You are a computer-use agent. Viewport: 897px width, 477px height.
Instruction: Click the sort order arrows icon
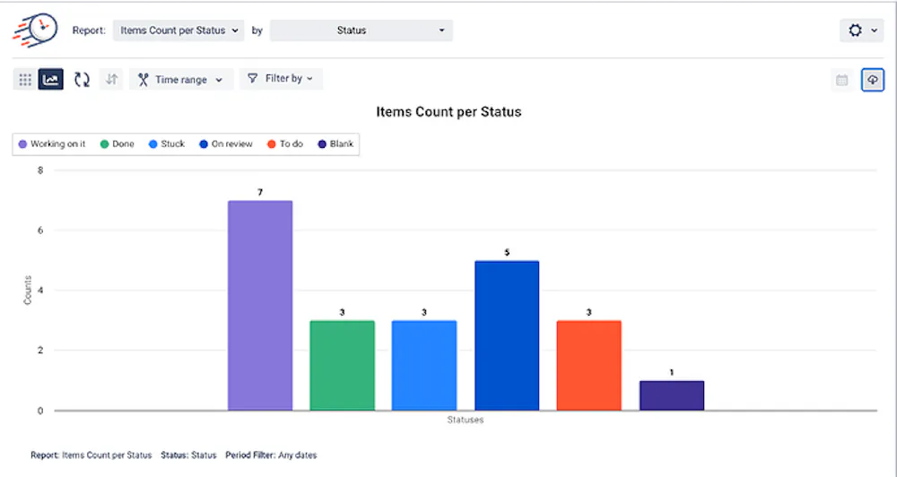[111, 80]
